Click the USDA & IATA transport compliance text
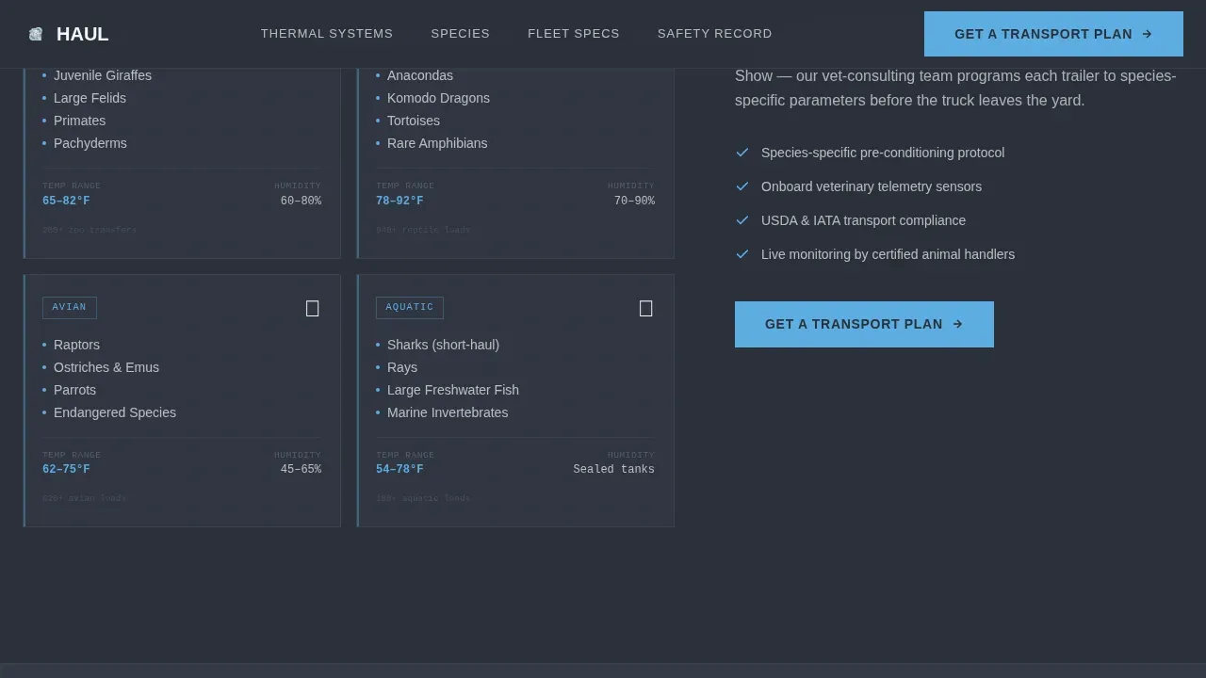 (x=863, y=220)
